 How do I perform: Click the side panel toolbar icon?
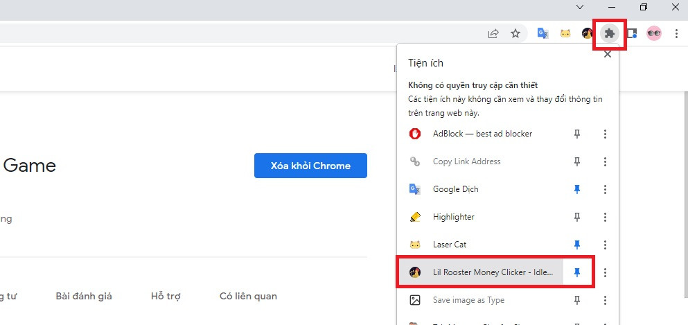631,33
